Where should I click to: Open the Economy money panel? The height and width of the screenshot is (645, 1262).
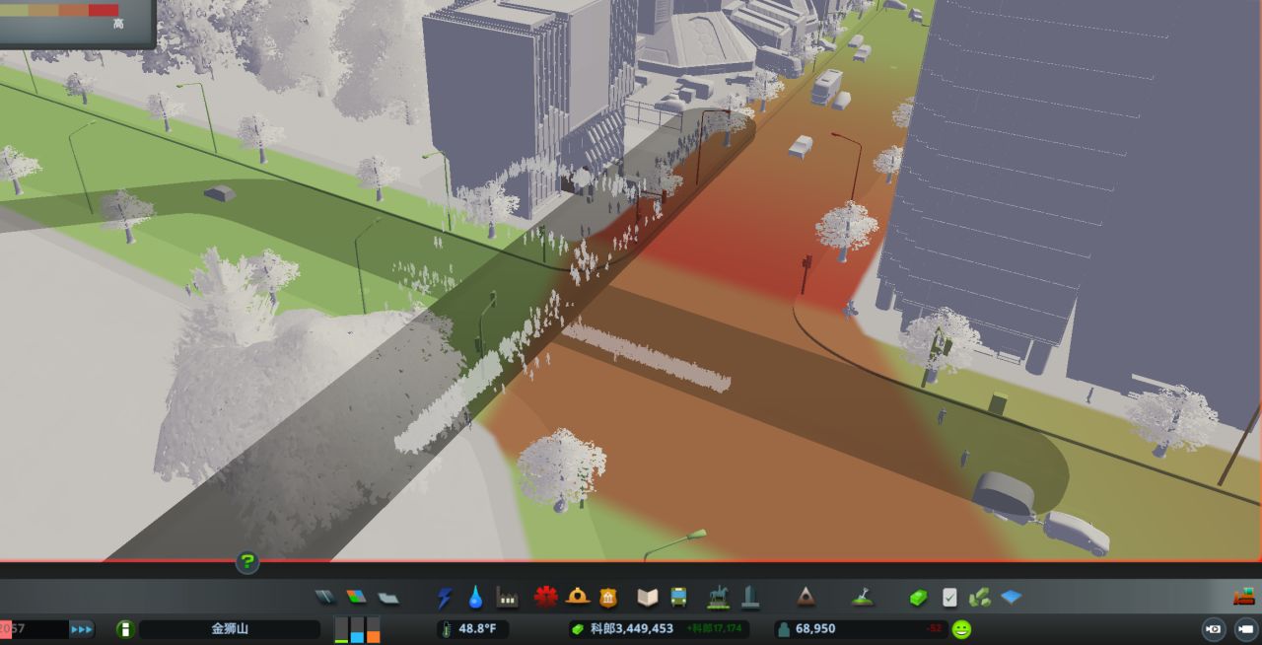click(x=918, y=598)
